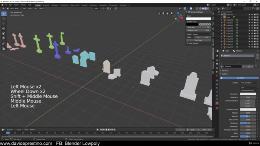Click the zoom view magnifier gizmo
260x146 pixels.
click(171, 13)
